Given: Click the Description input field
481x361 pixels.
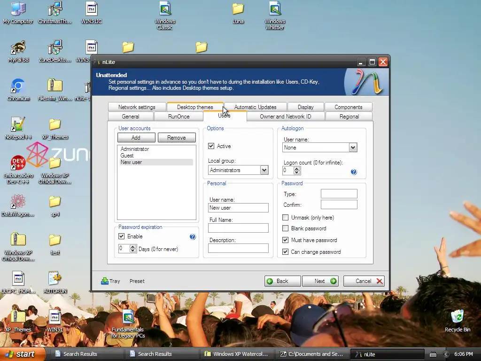Looking at the screenshot, I should [x=238, y=248].
